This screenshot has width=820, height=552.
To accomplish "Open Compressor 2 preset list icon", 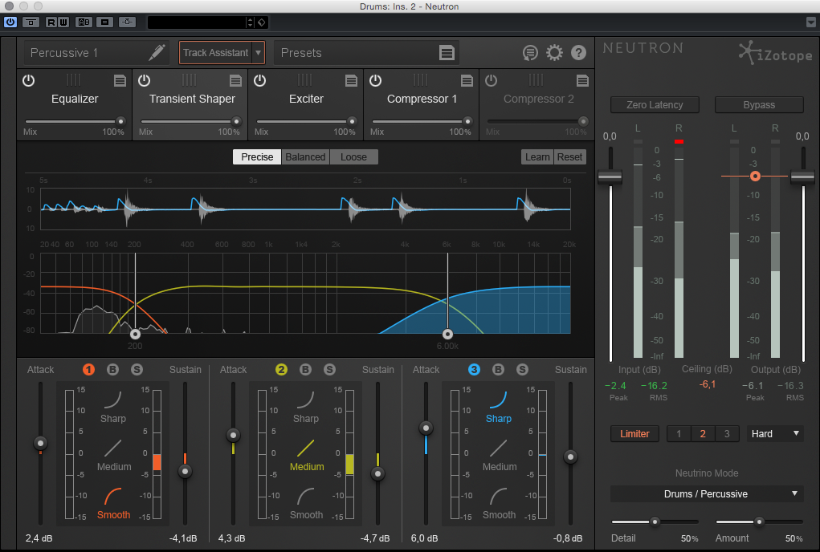I will tap(582, 80).
